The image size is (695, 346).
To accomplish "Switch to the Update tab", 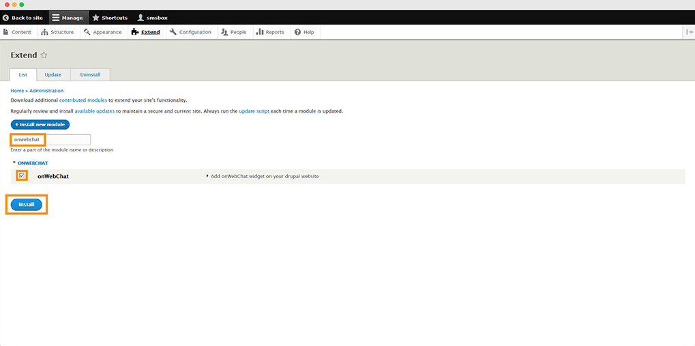I will pyautogui.click(x=53, y=74).
